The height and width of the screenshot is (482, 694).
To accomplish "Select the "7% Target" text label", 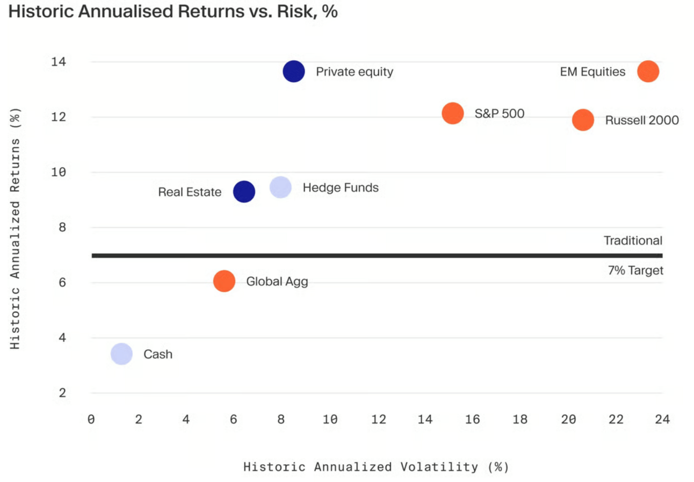I will click(x=635, y=270).
